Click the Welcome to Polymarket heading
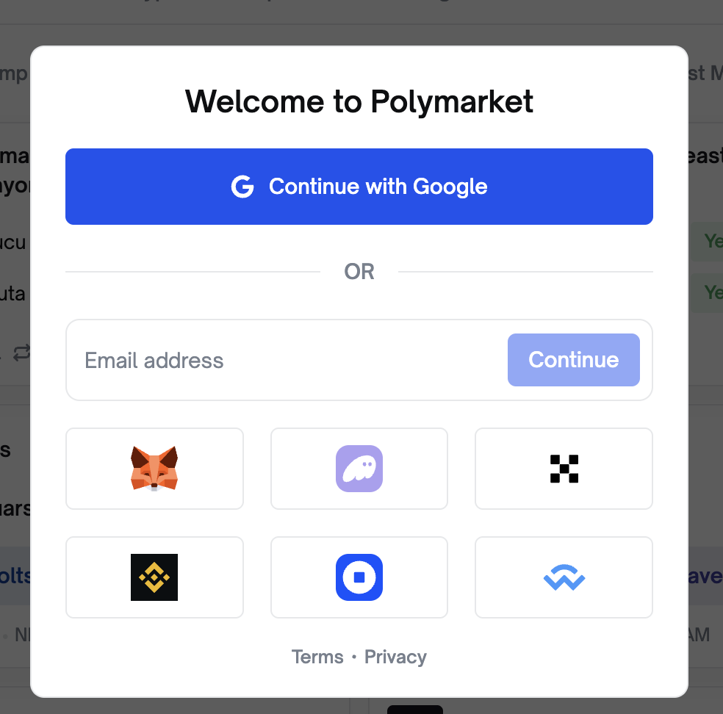723x714 pixels. pos(359,101)
